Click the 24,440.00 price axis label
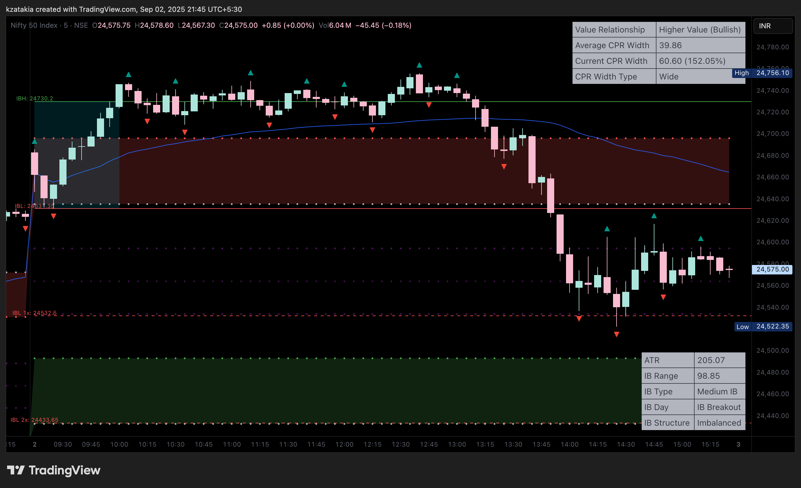The width and height of the screenshot is (801, 488). click(x=772, y=416)
